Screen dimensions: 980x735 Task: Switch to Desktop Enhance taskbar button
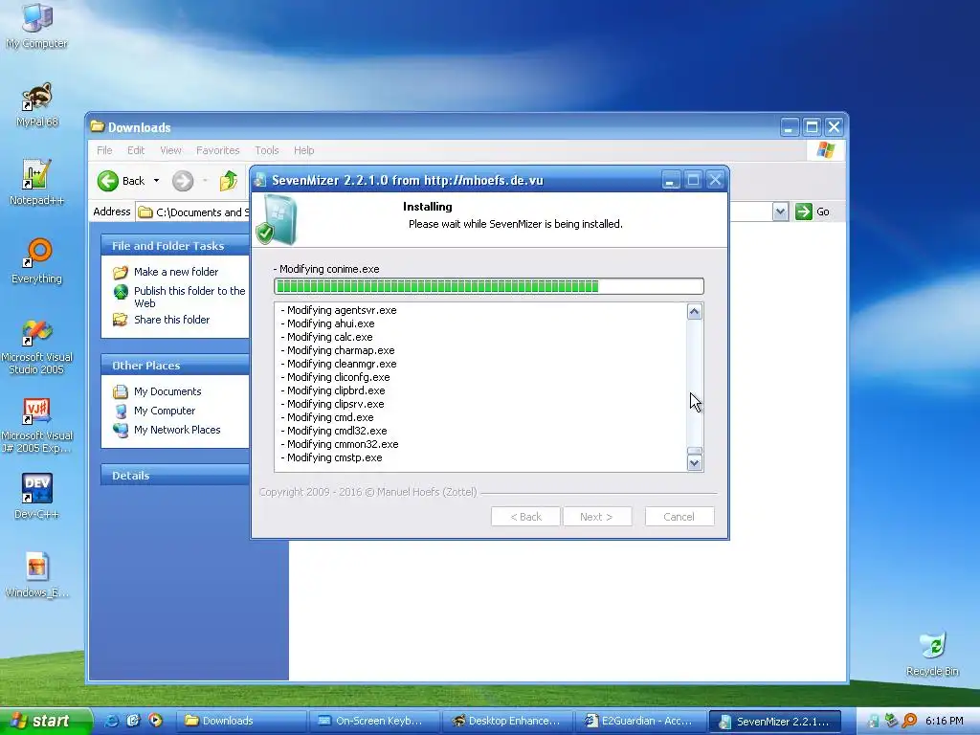[x=507, y=721]
